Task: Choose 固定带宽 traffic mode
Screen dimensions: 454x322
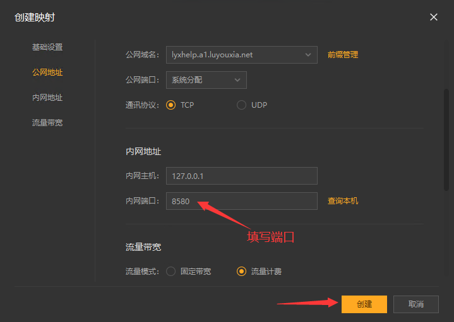Action: pos(171,272)
